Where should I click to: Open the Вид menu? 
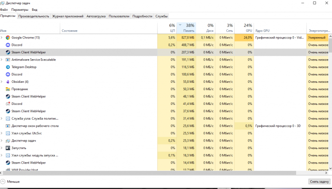click(x=35, y=10)
